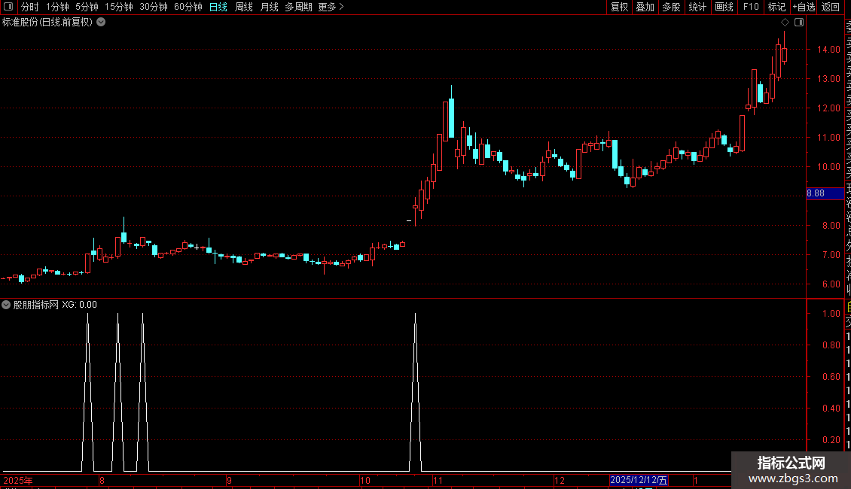Activate the 画线 drawing tool
This screenshot has height=489, width=851.
pos(724,7)
